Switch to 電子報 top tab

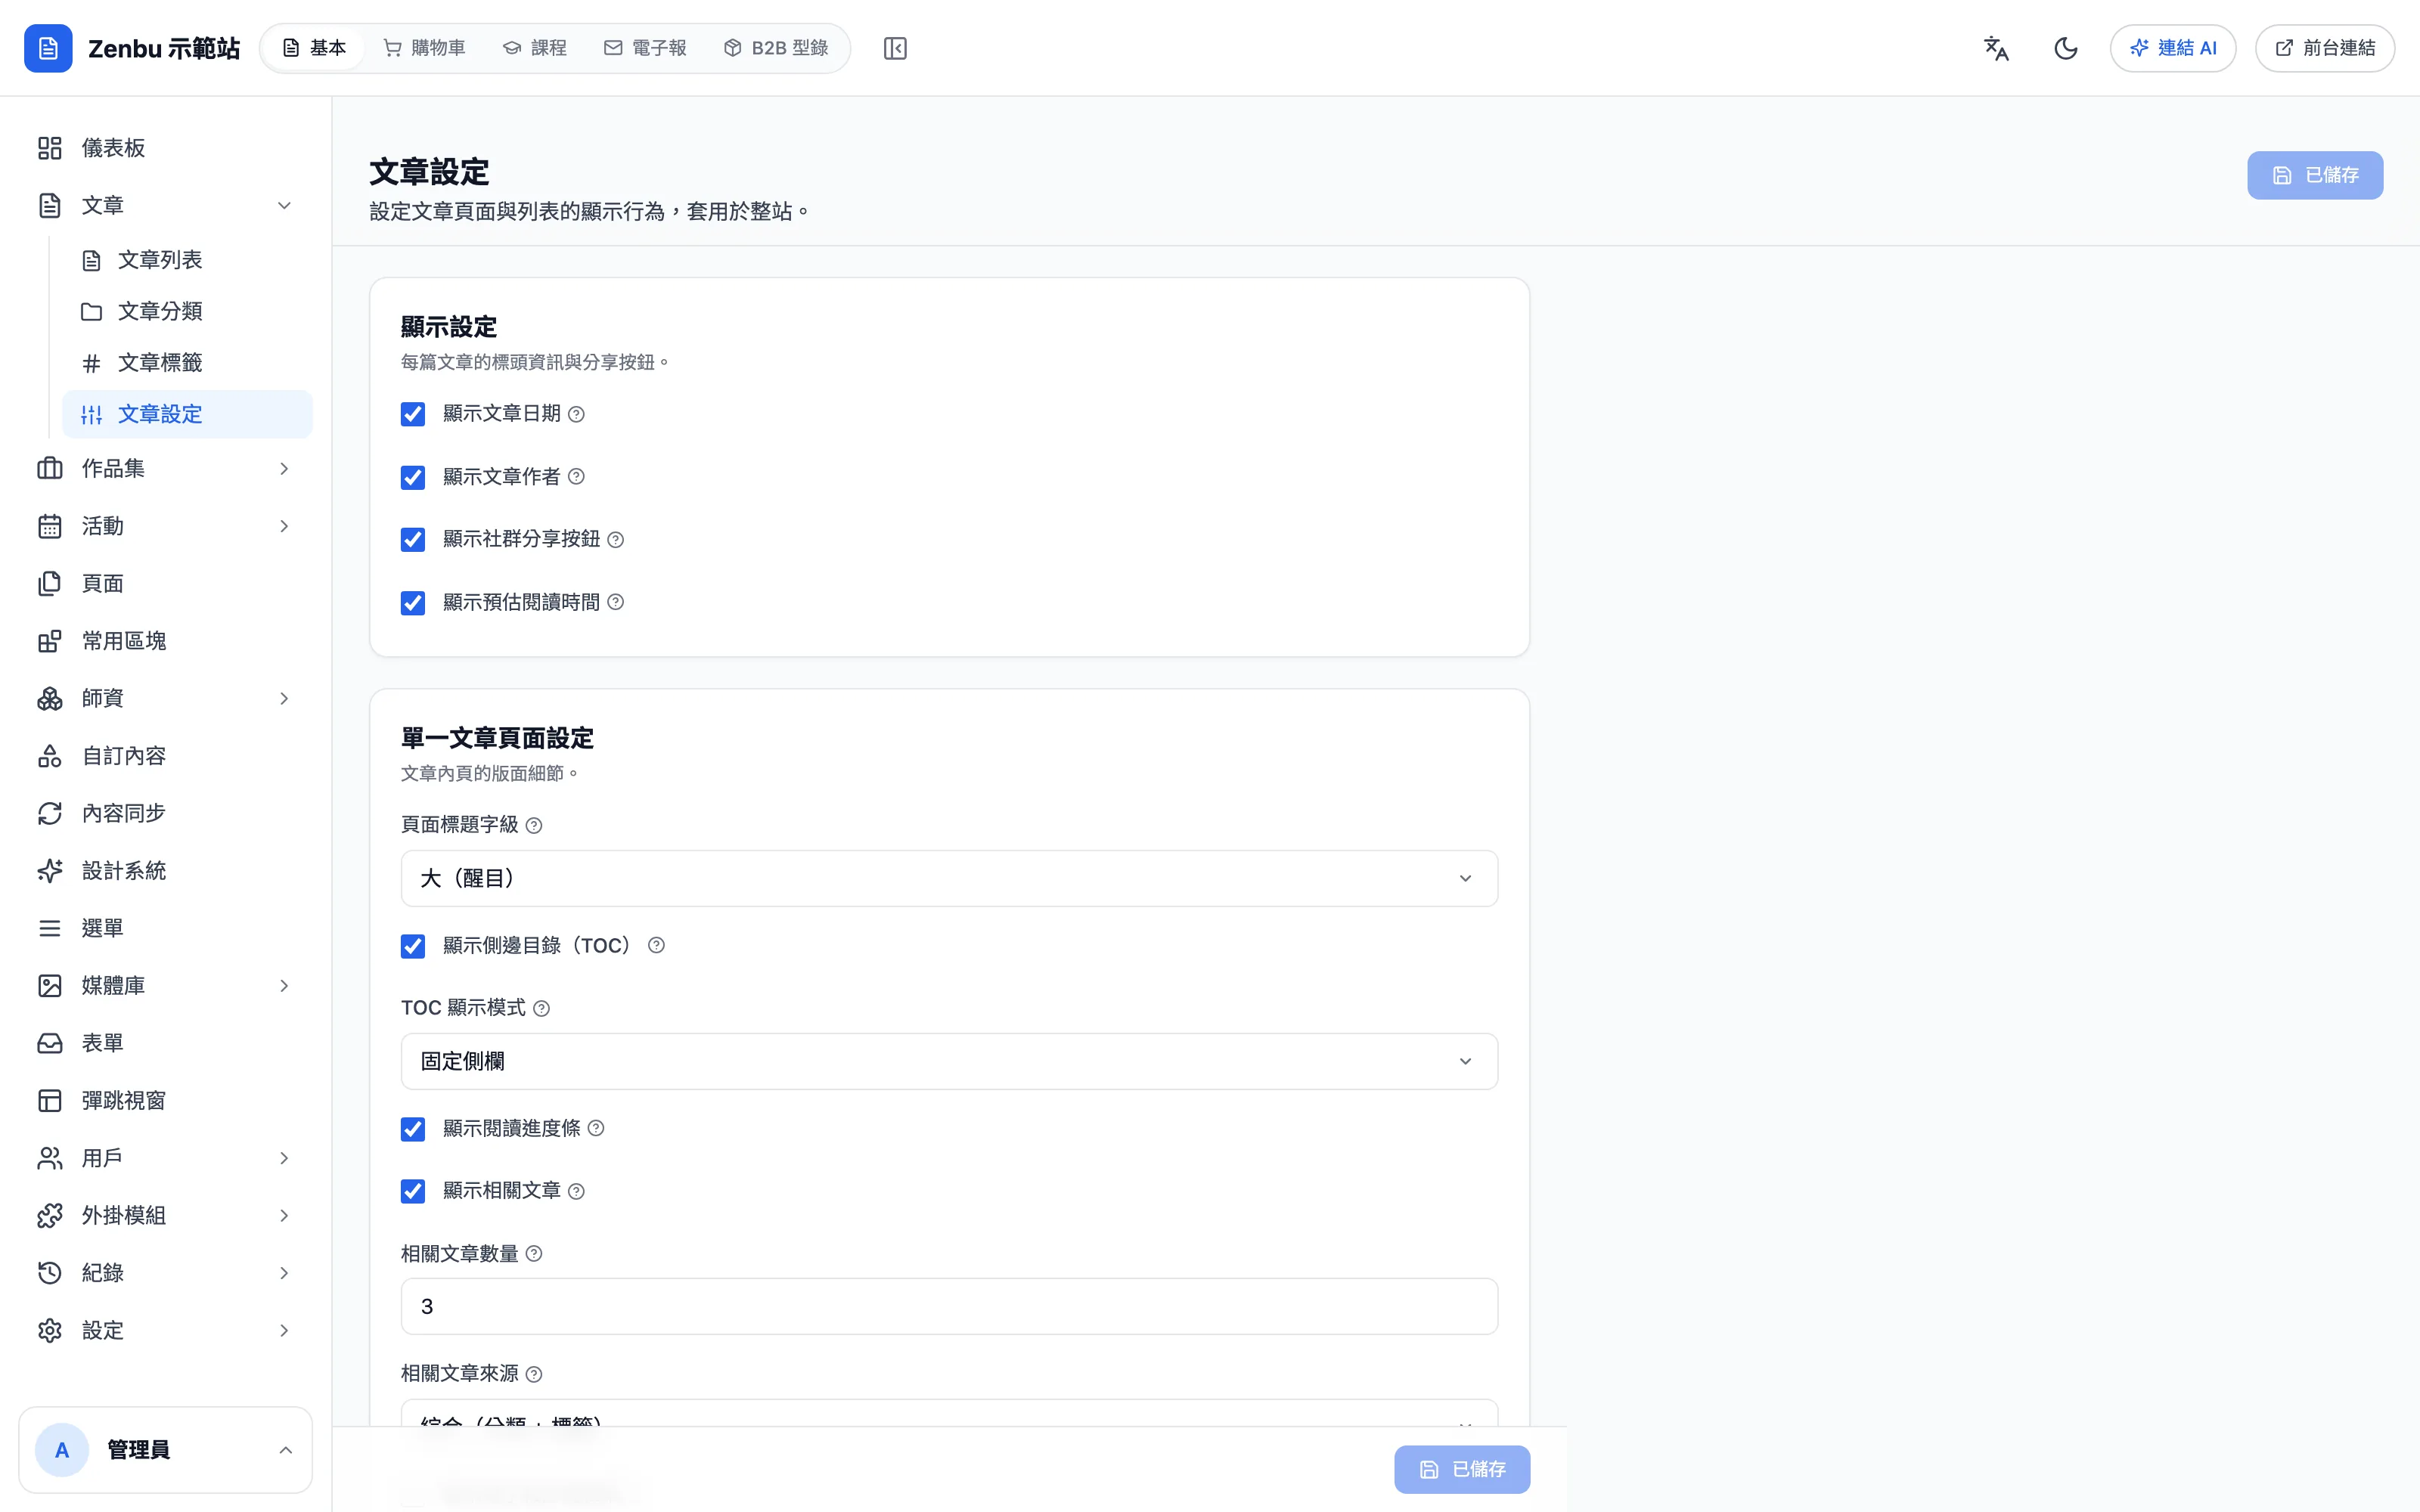click(x=645, y=48)
